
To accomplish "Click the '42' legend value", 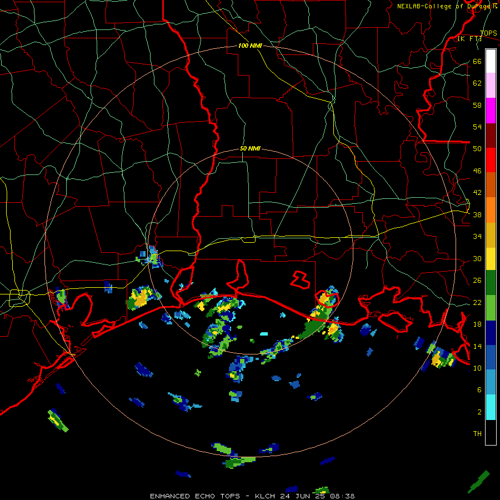I will tap(477, 193).
